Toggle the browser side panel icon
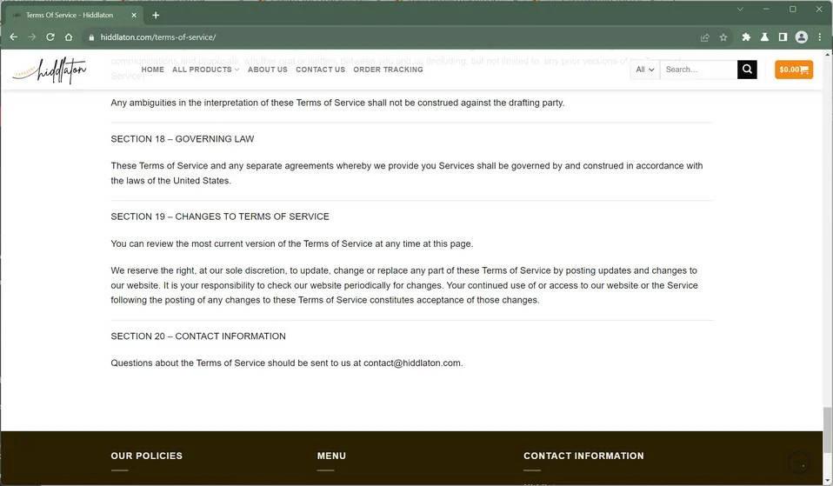The height and width of the screenshot is (486, 833). click(x=783, y=37)
